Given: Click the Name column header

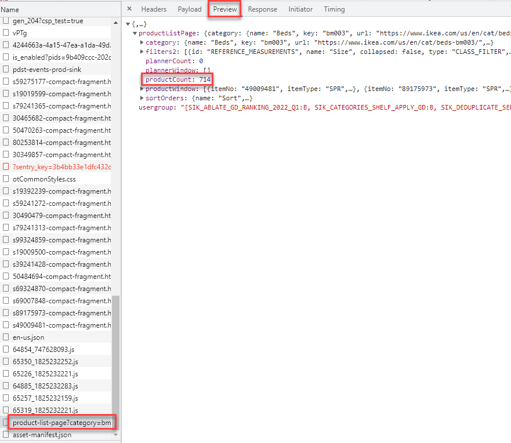Looking at the screenshot, I should coord(10,10).
